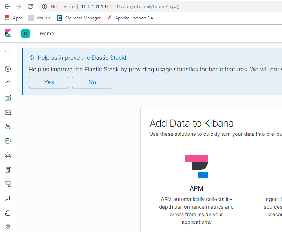The image size is (282, 232).
Task: Open the default space D avatar
Action: click(26, 34)
